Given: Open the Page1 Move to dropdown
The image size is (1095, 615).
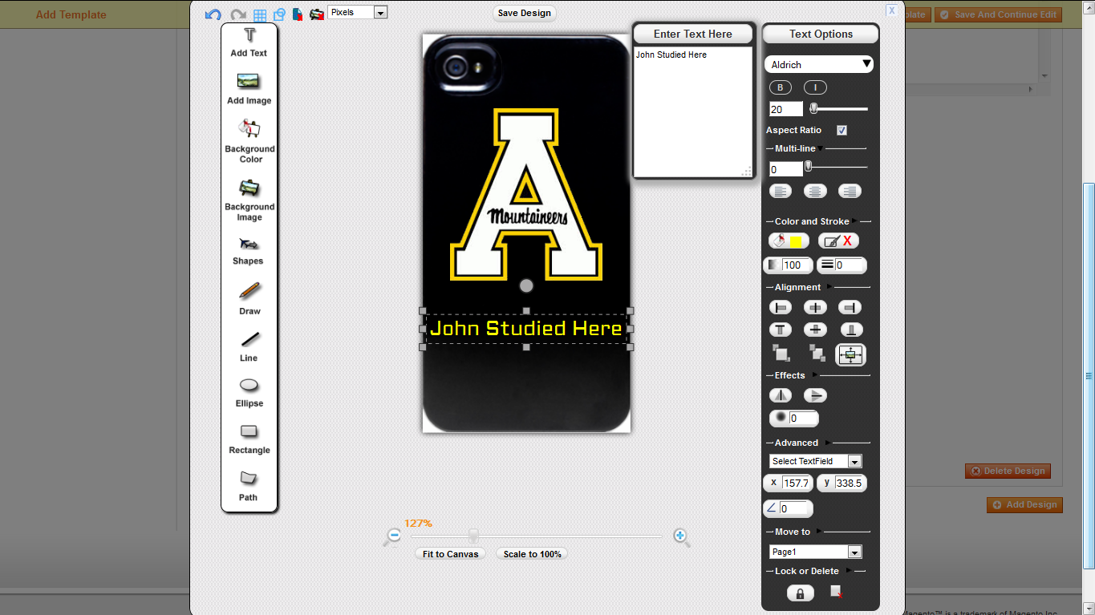Looking at the screenshot, I should (816, 552).
